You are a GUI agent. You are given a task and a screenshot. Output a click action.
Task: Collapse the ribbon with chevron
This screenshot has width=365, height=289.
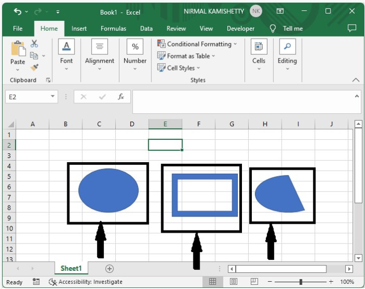coord(356,80)
